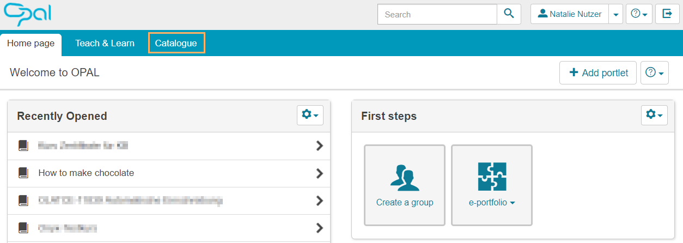Click the OPAL logo
The image size is (683, 243).
point(27,14)
